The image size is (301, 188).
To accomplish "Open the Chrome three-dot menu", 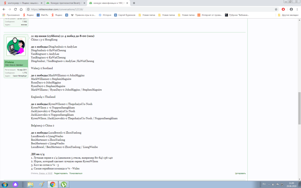I will (x=297, y=9).
